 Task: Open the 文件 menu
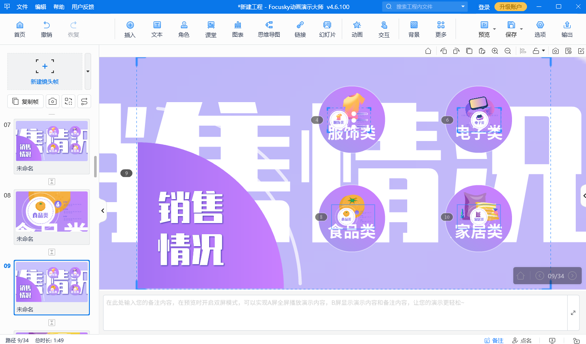click(x=22, y=7)
